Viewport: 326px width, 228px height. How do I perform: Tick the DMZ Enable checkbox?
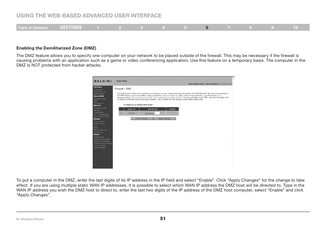click(172, 113)
